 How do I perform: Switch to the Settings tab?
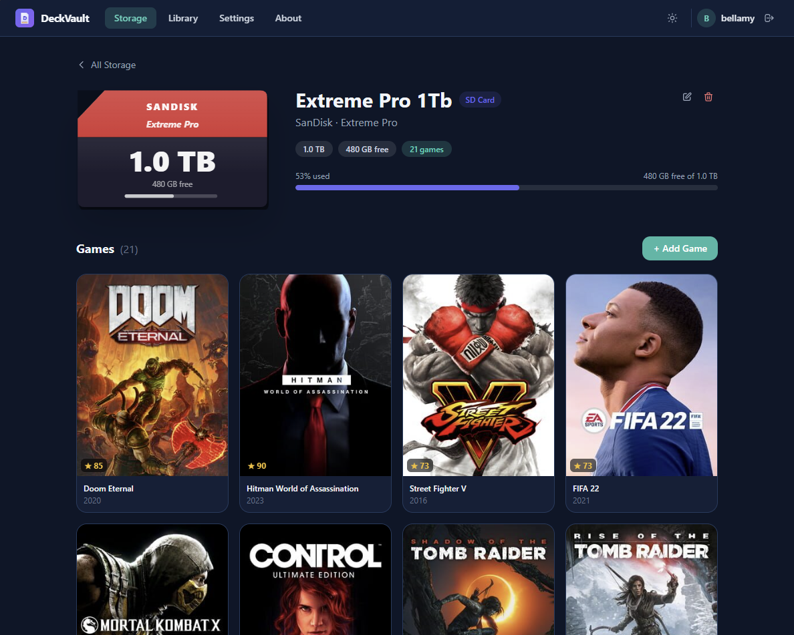coord(237,18)
